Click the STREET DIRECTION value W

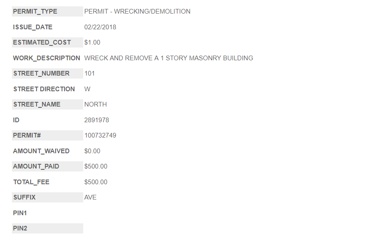[87, 89]
